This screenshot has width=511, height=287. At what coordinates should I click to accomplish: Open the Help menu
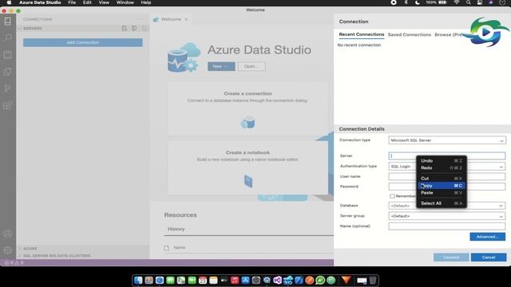coord(145,2)
